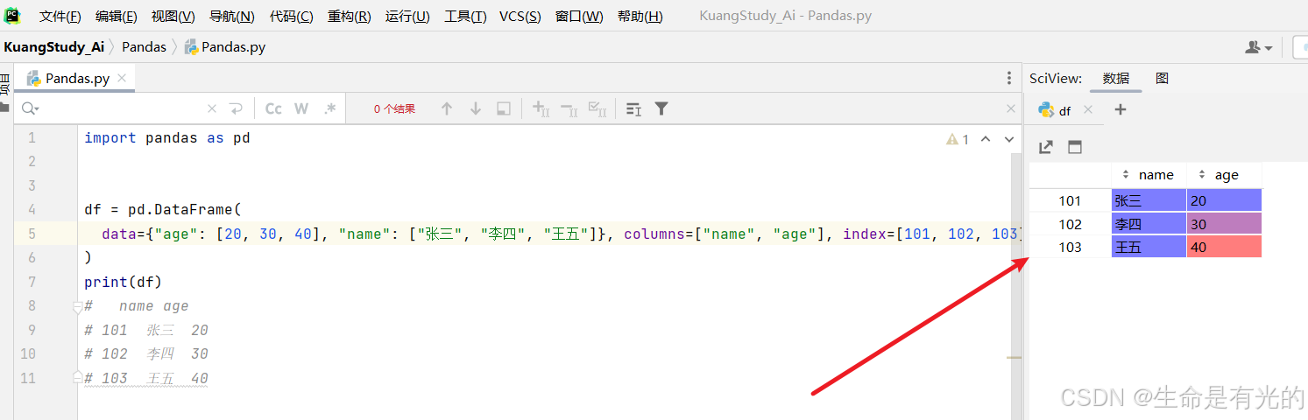Open the 运行(U) menu
This screenshot has height=420, width=1308.
point(407,17)
